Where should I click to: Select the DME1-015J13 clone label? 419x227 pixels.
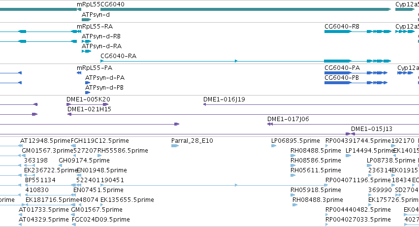(372, 129)
